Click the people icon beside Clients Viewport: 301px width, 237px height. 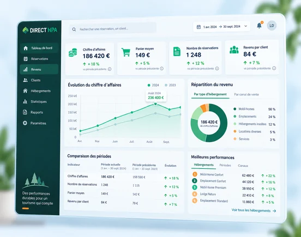25,80
